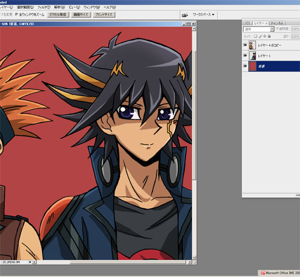
Task: Hide the 背景 layer
Action: pyautogui.click(x=245, y=66)
